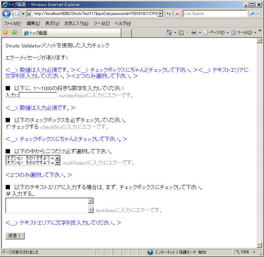Click the multi-select list down arrow
The width and height of the screenshot is (264, 257).
click(58, 163)
